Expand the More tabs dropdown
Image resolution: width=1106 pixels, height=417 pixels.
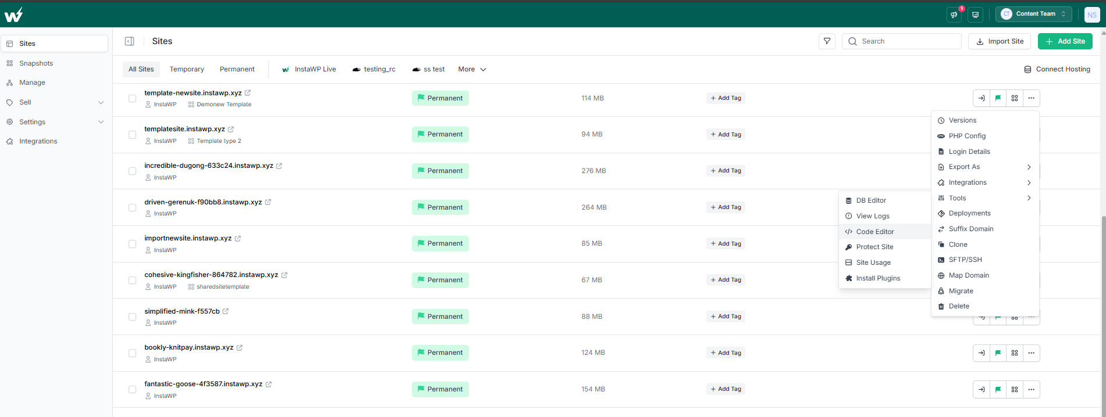[x=472, y=69]
